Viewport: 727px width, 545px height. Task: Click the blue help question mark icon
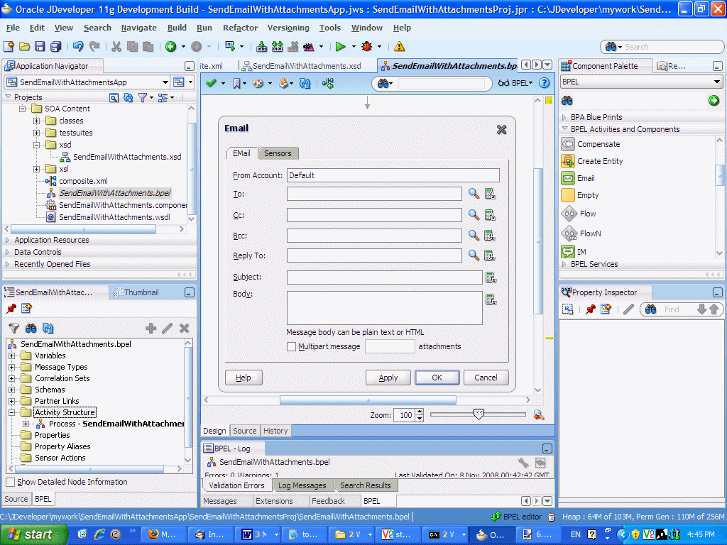[x=545, y=83]
